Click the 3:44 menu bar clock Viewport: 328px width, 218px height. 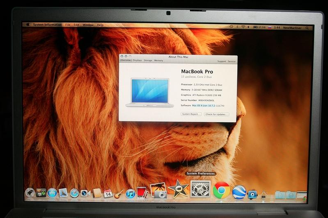click(277, 27)
